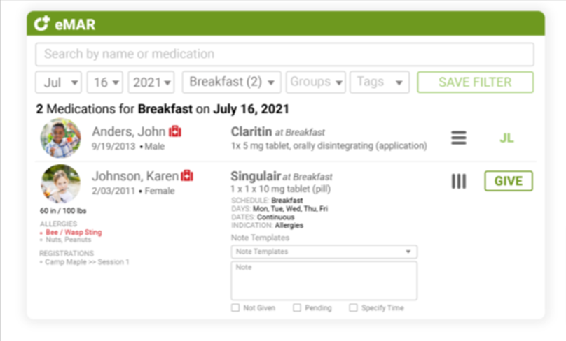Change the year dropdown from 2021
Image resolution: width=566 pixels, height=341 pixels.
153,82
